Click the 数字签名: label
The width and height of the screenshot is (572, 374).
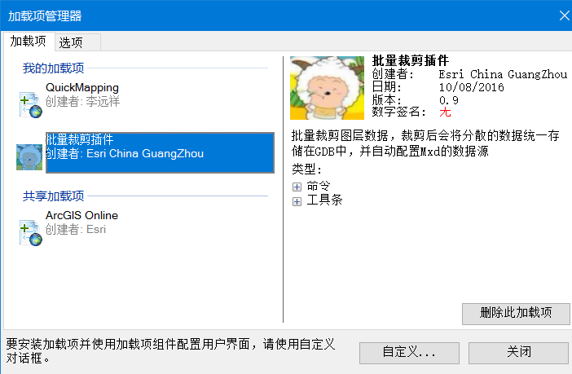point(398,112)
